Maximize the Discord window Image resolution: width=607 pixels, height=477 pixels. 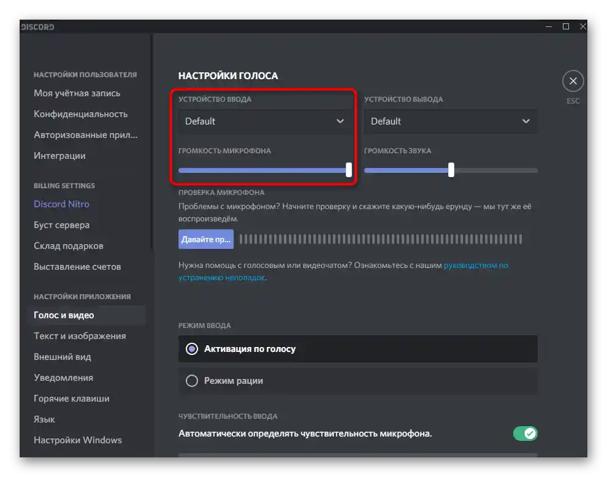pos(565,26)
